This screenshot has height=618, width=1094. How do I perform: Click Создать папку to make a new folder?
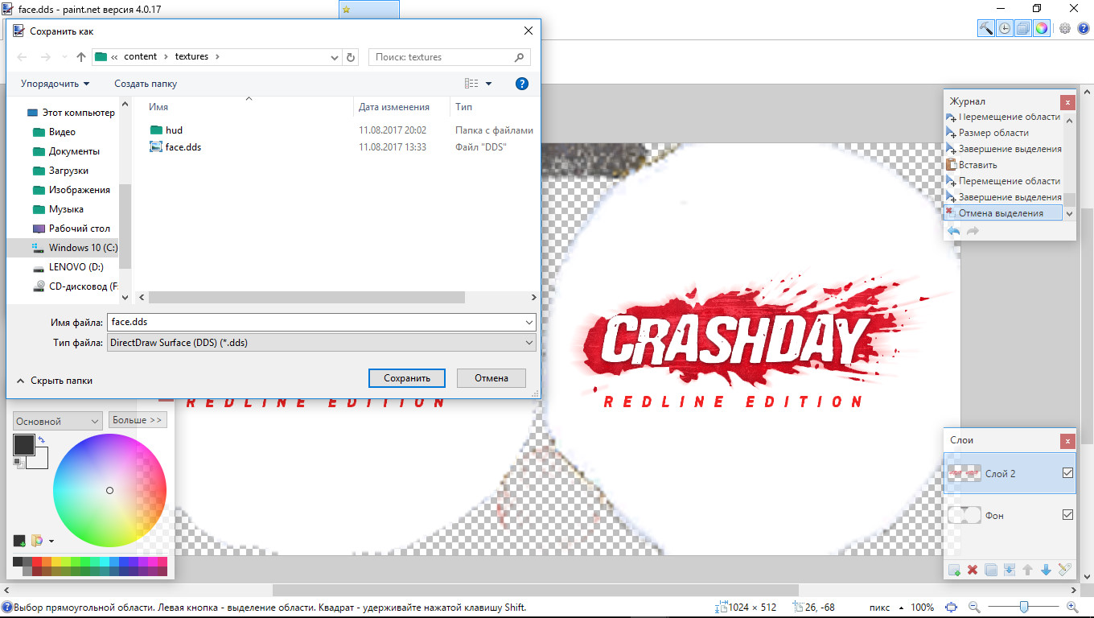pyautogui.click(x=146, y=84)
